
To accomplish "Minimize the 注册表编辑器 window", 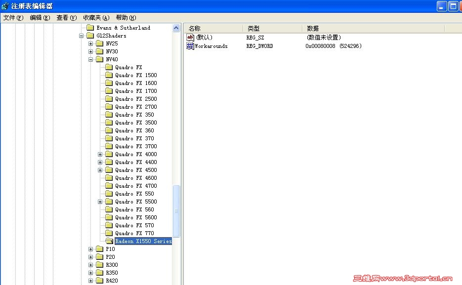I will 442,6.
